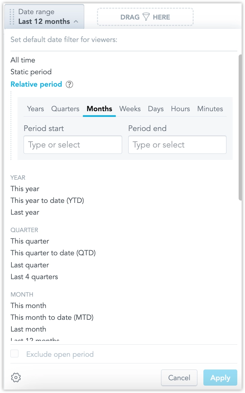Viewport: 245px width, 393px height.
Task: Select the Hours tab
Action: click(x=180, y=108)
